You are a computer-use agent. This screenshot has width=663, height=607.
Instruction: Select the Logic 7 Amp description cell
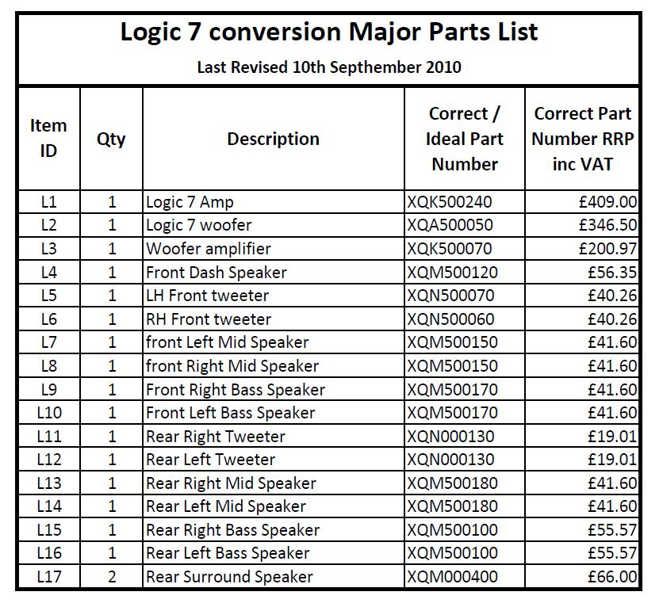(273, 202)
